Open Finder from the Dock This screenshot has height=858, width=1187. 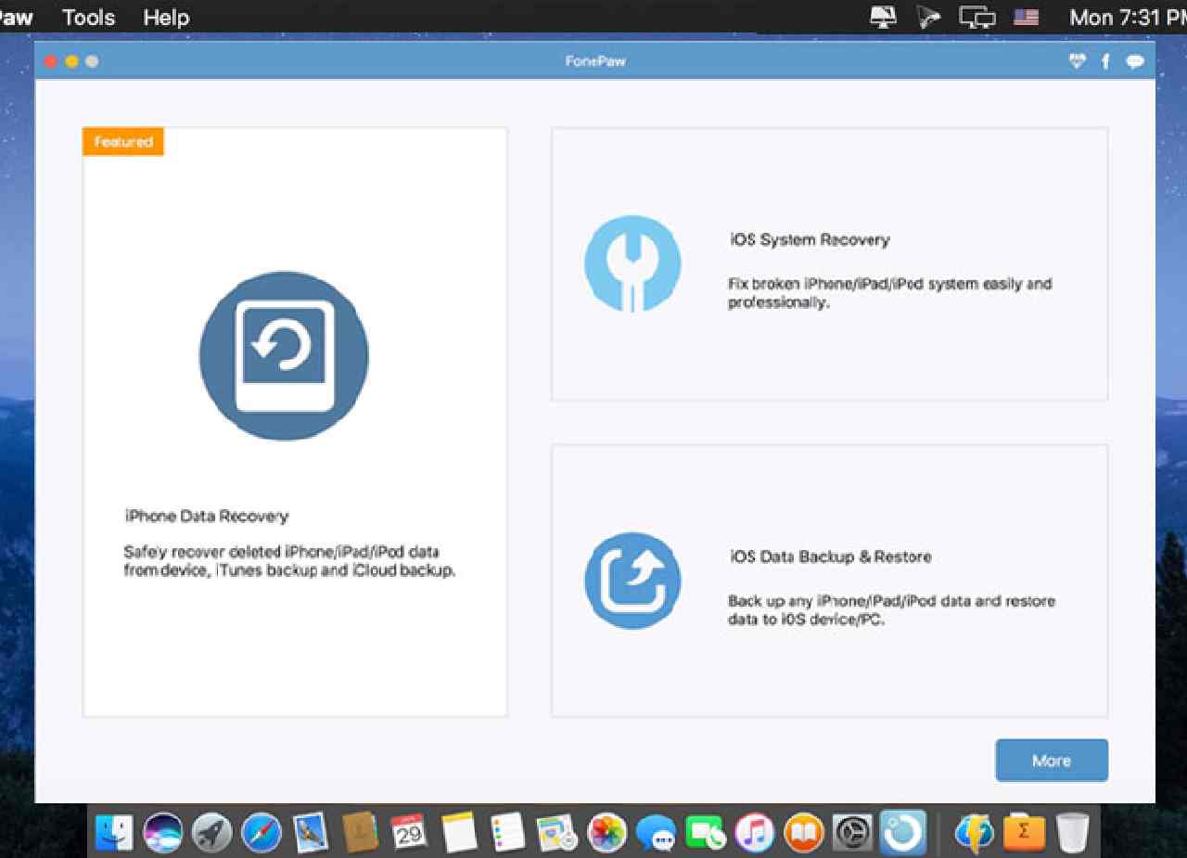114,832
